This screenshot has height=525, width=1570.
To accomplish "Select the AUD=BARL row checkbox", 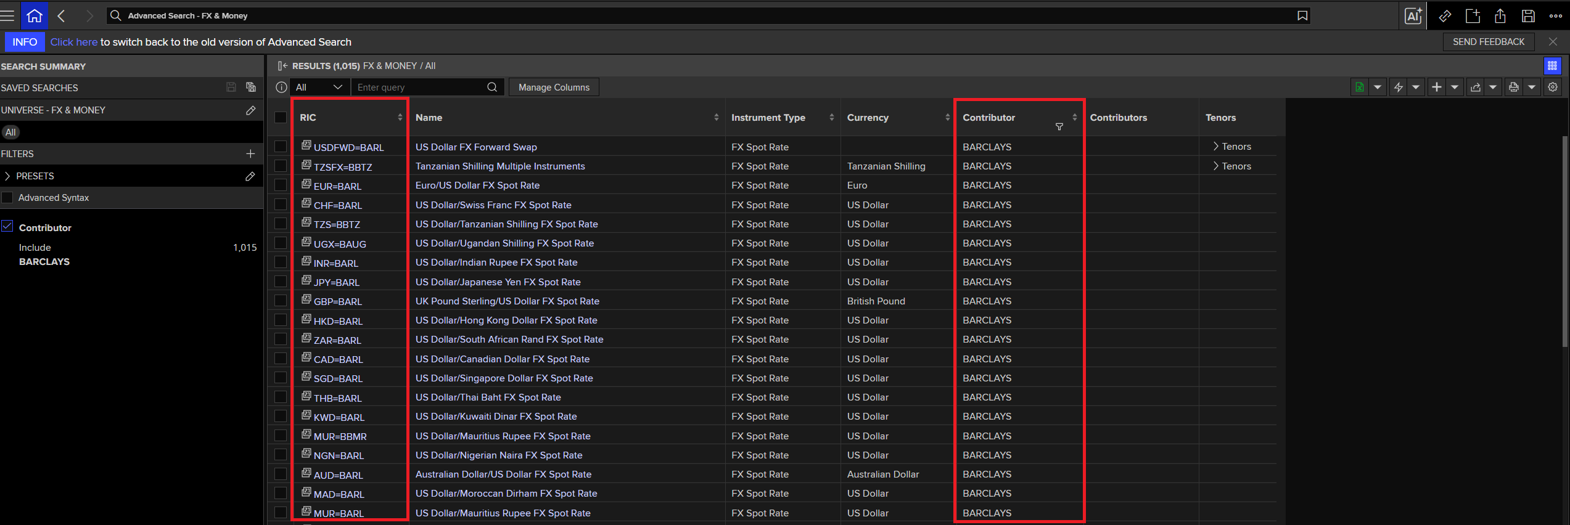I will coord(281,474).
